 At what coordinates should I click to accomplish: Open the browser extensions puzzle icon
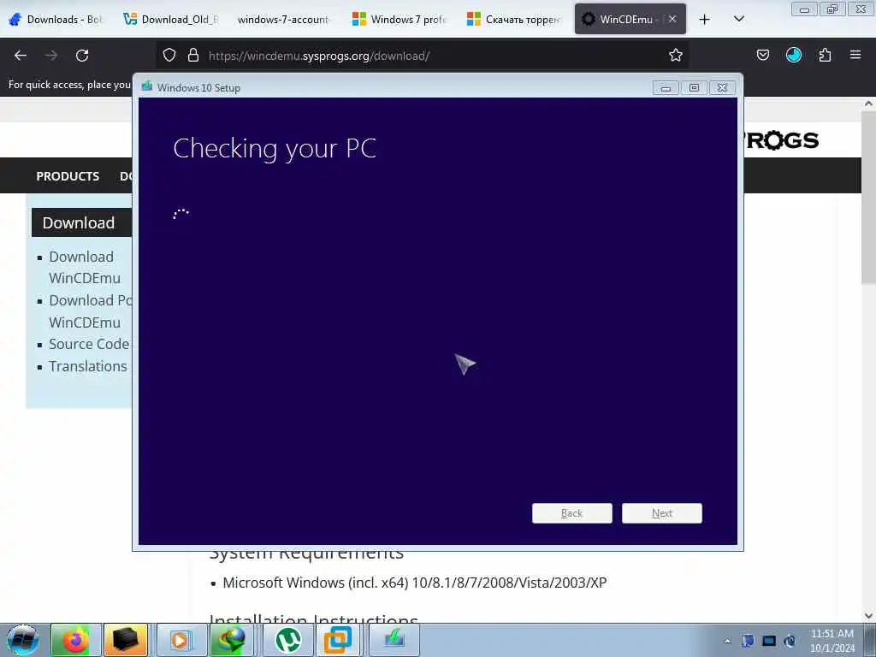pyautogui.click(x=825, y=56)
